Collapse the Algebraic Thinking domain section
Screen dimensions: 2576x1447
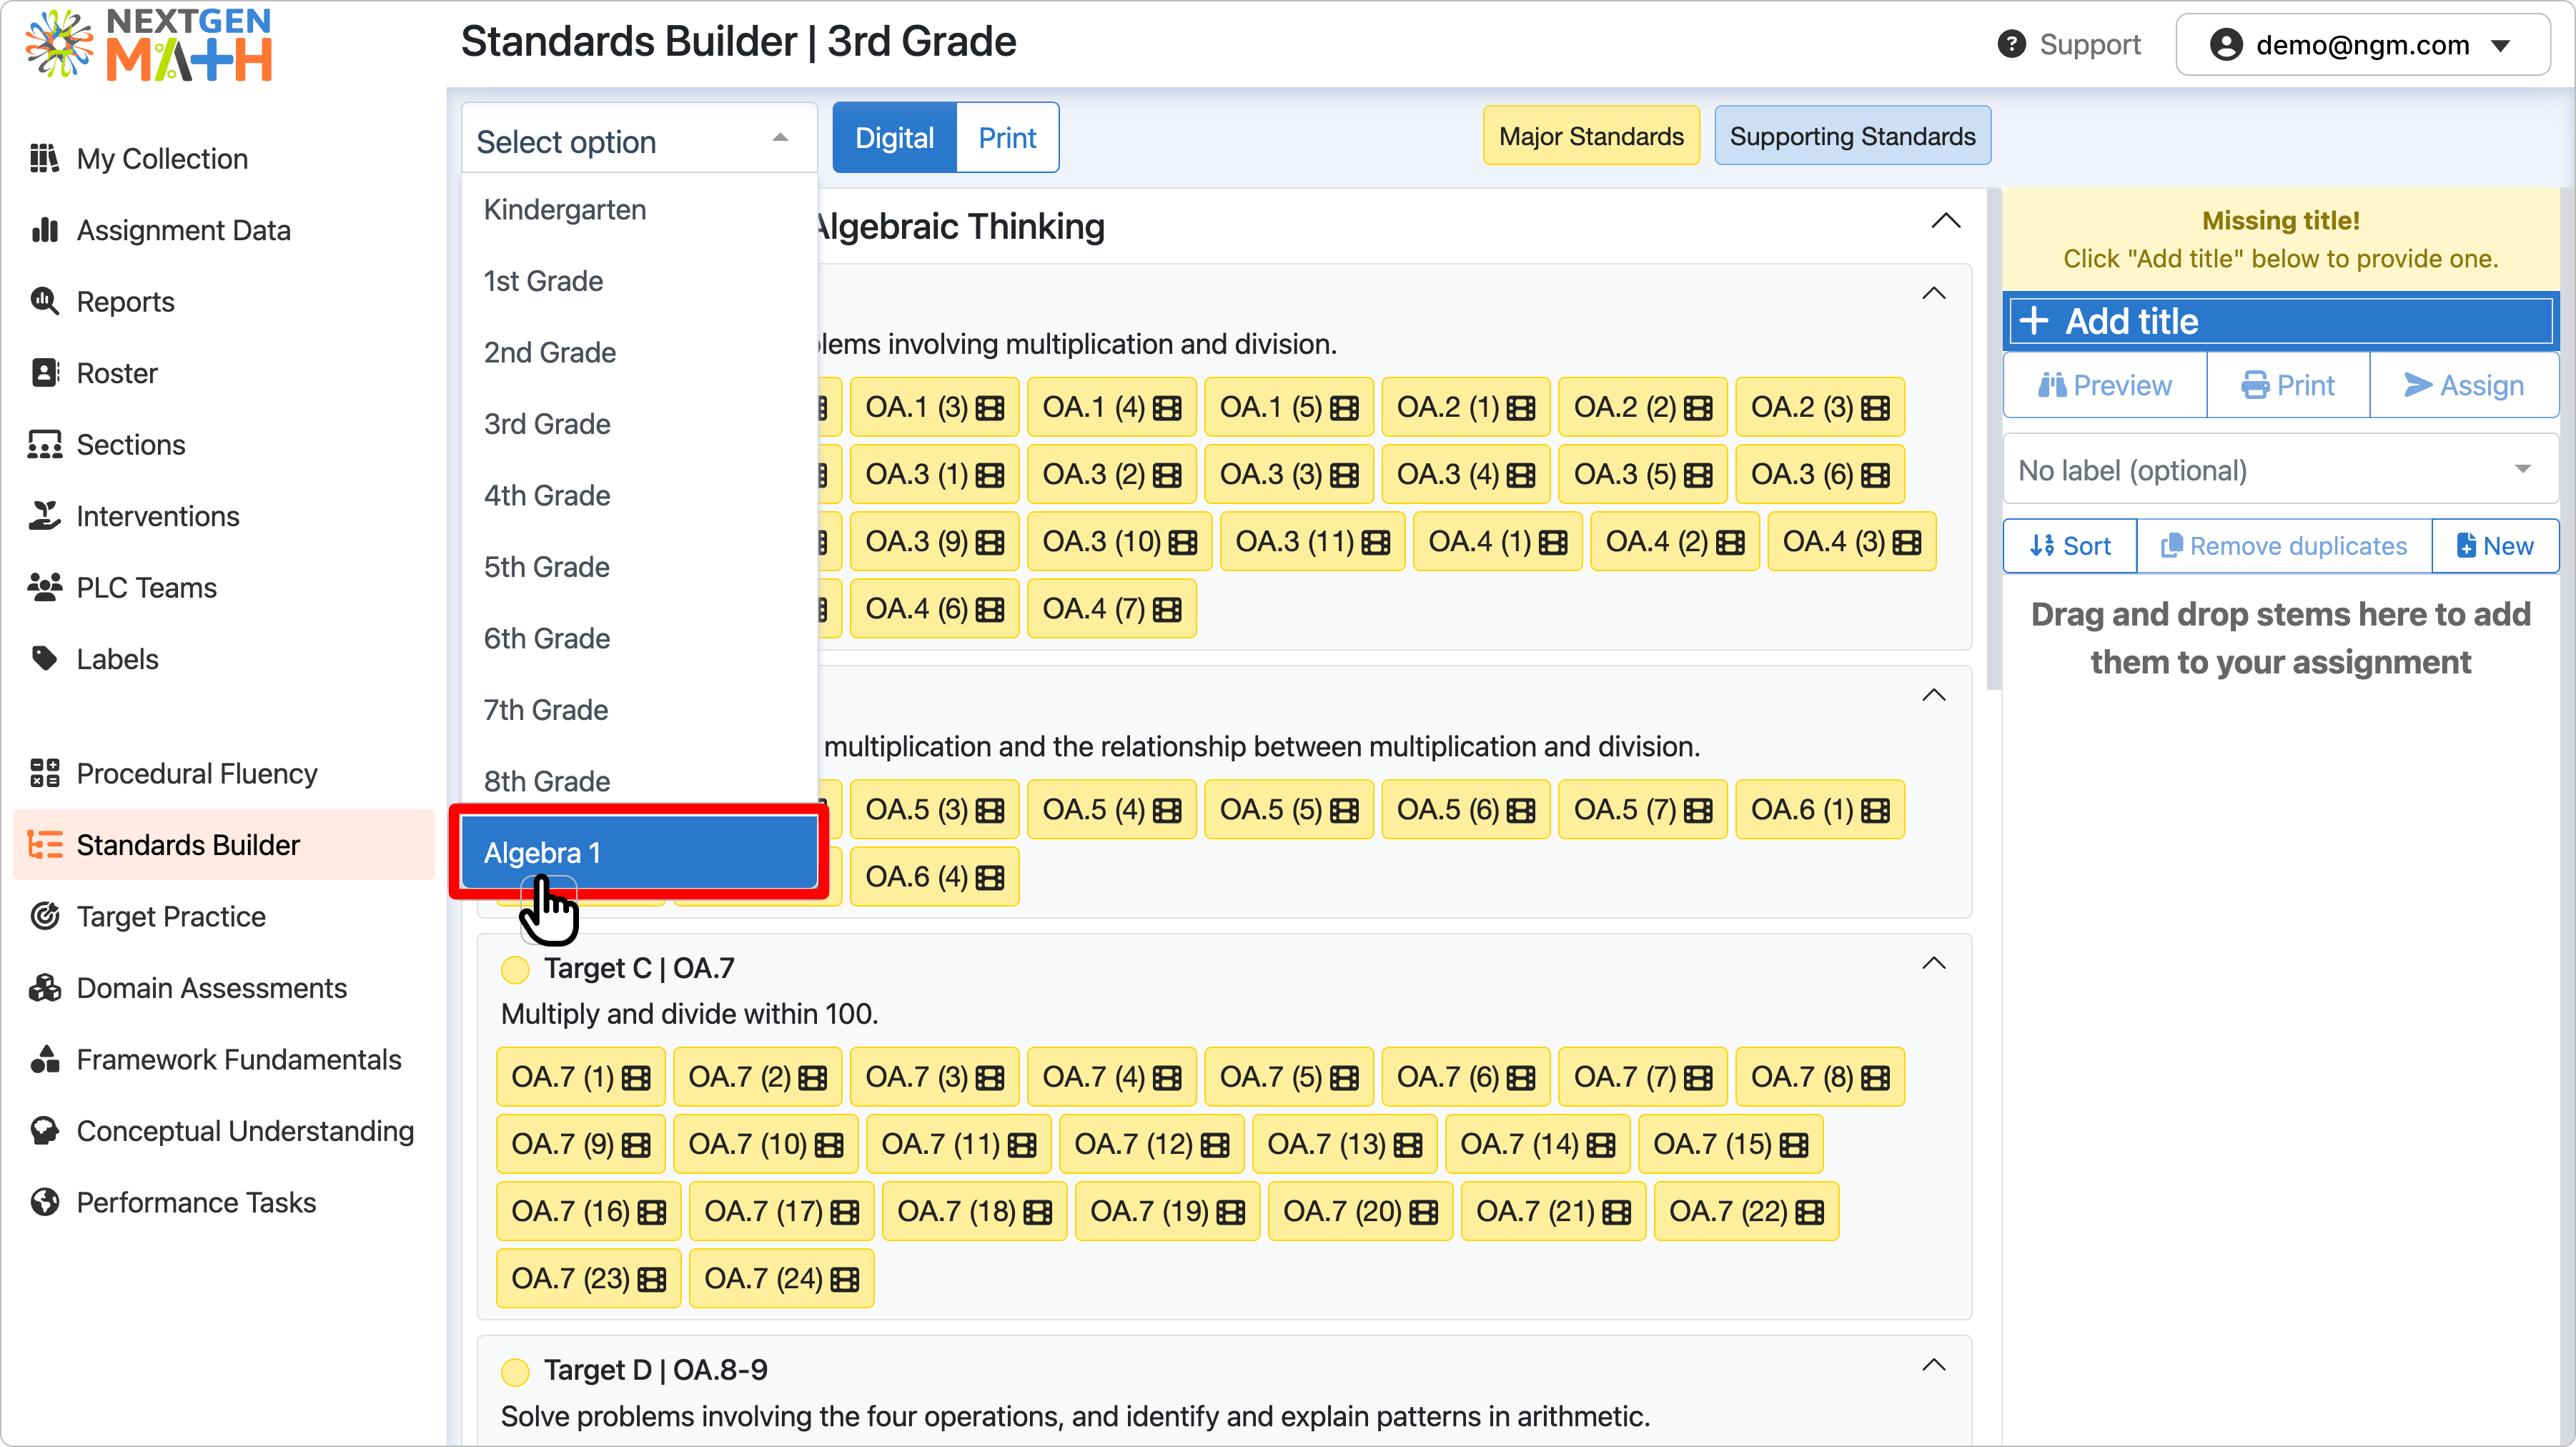coord(1945,221)
